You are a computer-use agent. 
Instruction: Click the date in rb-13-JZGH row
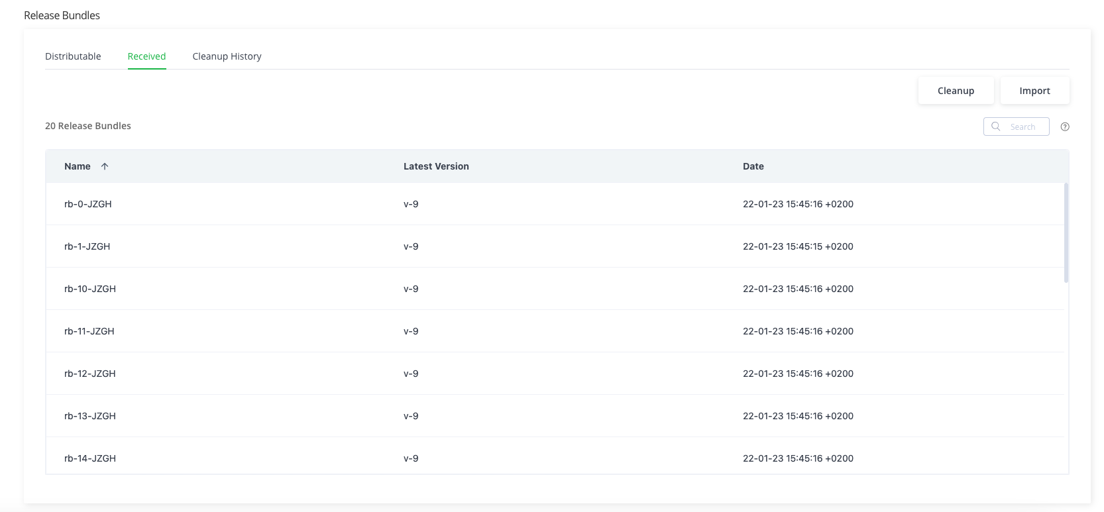tap(798, 416)
